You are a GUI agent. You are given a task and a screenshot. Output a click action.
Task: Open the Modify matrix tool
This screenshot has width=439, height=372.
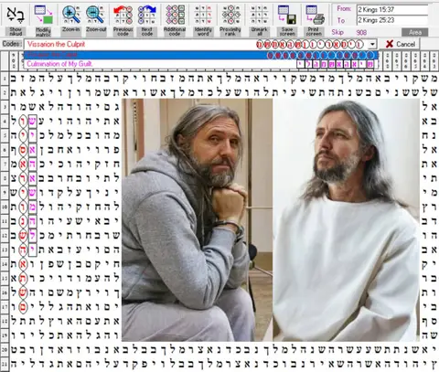[x=43, y=15]
